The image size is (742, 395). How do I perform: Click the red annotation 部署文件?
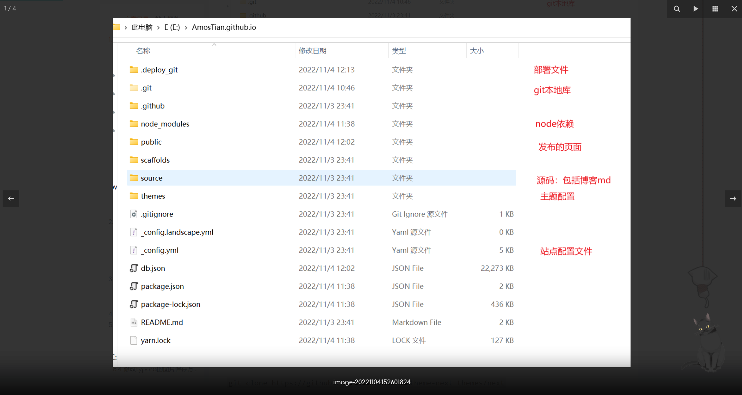point(551,70)
